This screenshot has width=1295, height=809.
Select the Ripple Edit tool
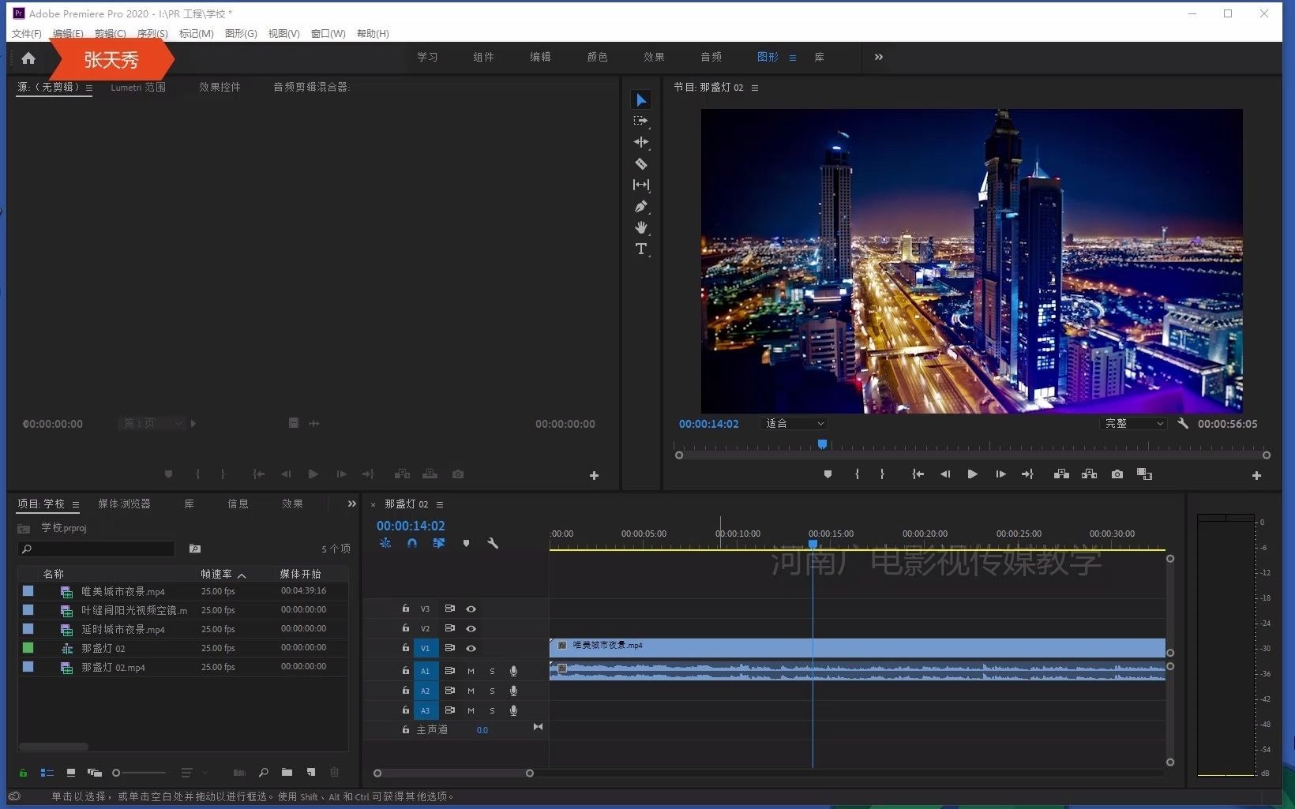pos(641,143)
